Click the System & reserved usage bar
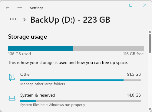152x112 pixels. 81,101
